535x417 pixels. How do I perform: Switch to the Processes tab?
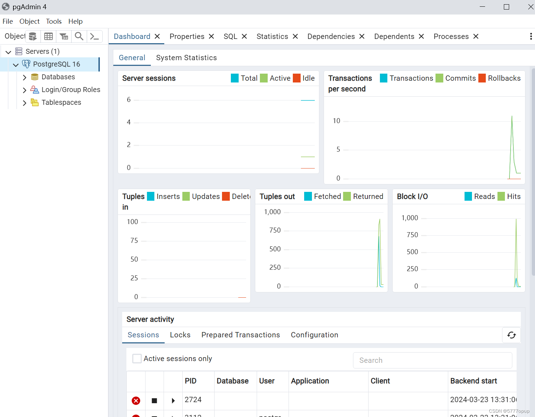tap(451, 36)
